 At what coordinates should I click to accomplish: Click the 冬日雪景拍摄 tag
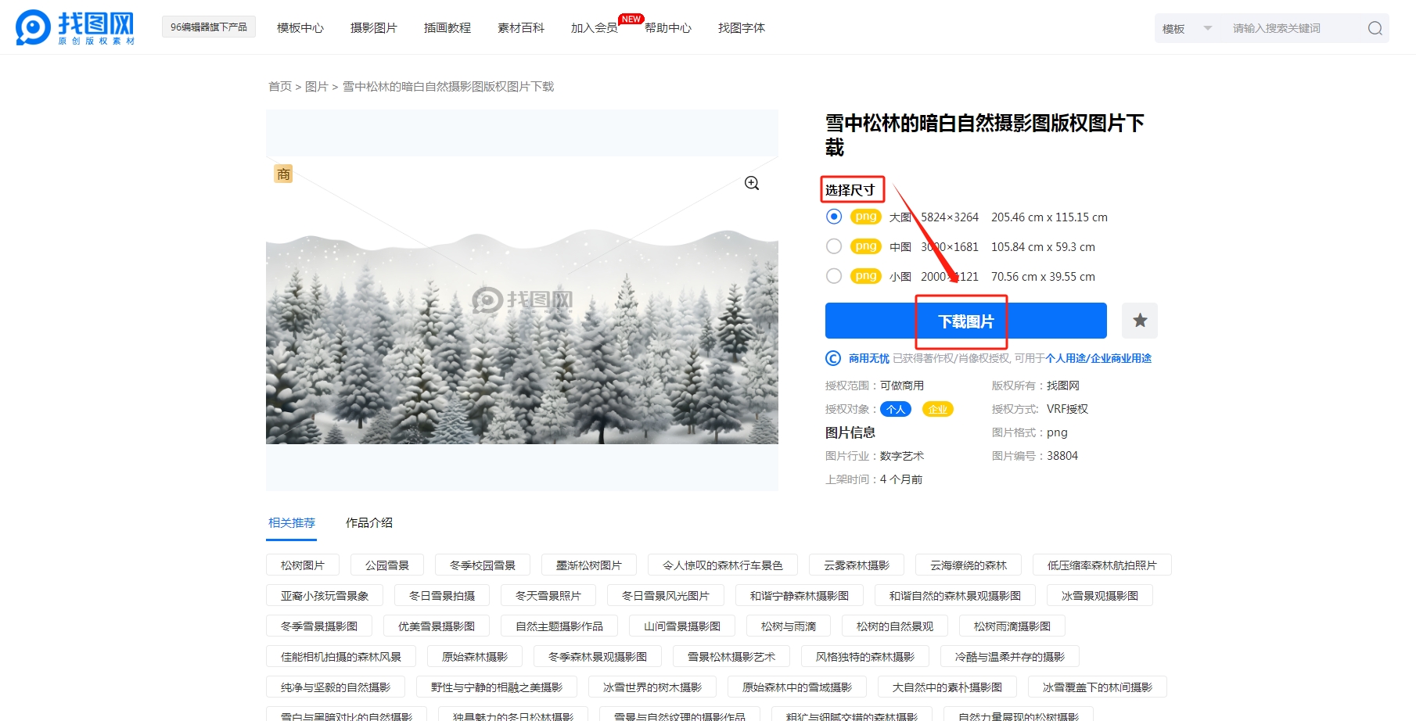(x=442, y=595)
